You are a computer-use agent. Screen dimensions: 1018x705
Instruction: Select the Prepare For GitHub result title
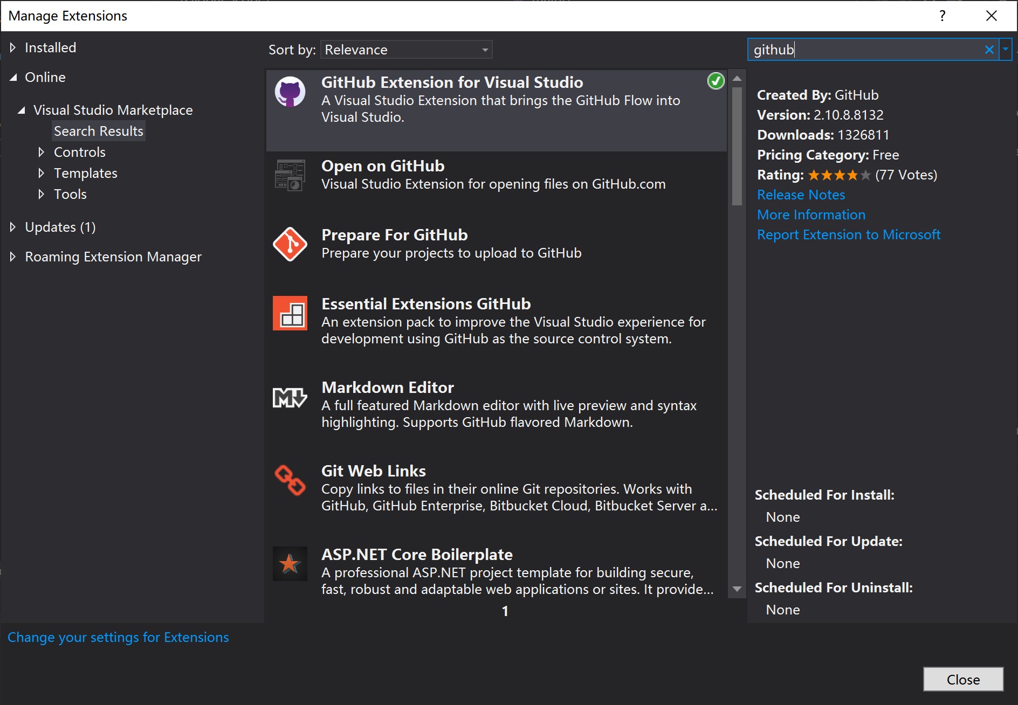394,235
